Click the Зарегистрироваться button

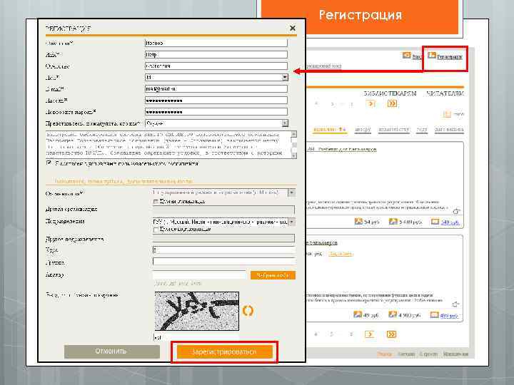pyautogui.click(x=225, y=352)
